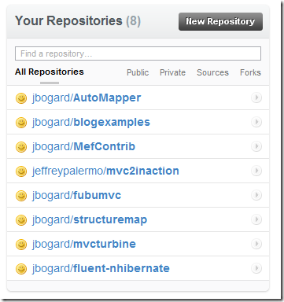Click the smiley icon beside jbogard/mvcturbine
This screenshot has width=284, height=302.
pyautogui.click(x=21, y=245)
